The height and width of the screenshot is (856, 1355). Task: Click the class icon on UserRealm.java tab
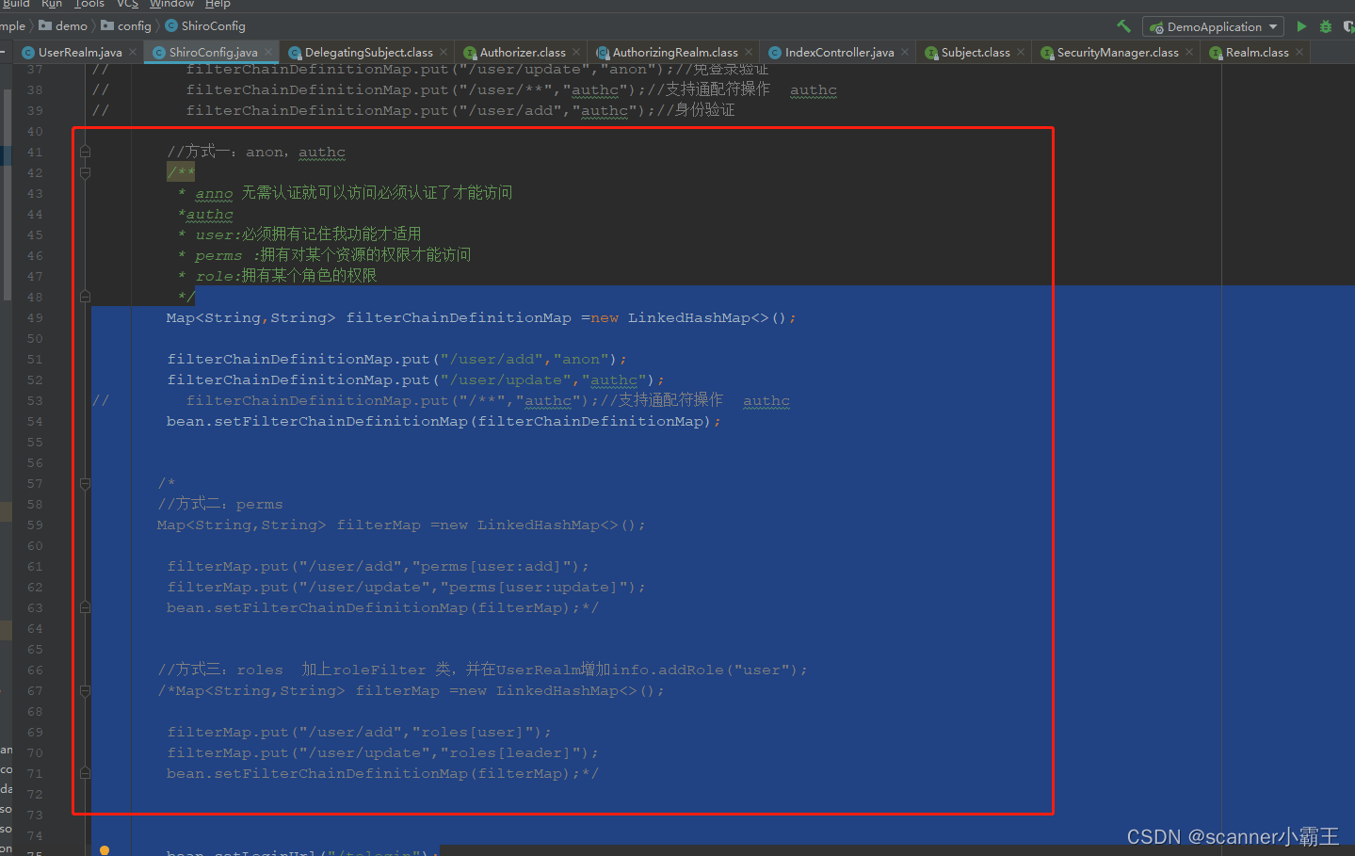tap(28, 53)
